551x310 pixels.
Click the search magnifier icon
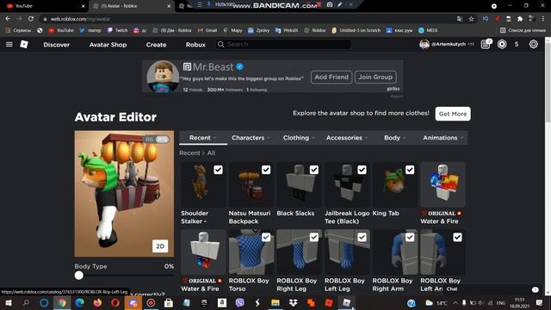click(220, 44)
